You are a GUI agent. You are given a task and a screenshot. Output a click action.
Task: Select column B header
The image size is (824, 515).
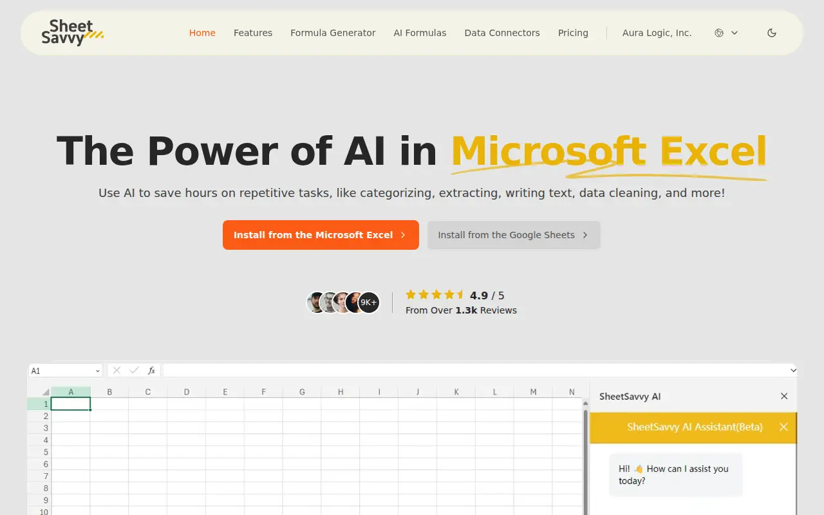[x=109, y=392]
